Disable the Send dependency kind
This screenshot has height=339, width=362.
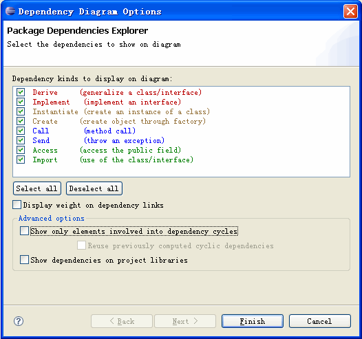21,140
